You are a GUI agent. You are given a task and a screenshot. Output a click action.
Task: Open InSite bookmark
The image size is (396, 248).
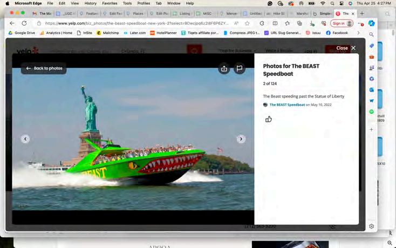(85, 33)
